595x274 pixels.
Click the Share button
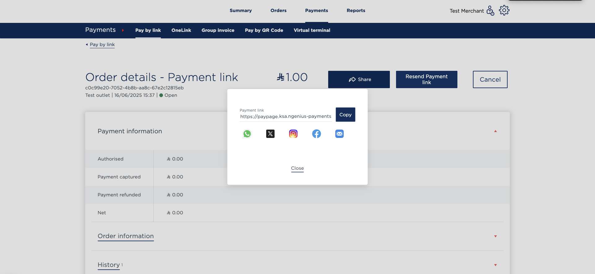pos(359,79)
